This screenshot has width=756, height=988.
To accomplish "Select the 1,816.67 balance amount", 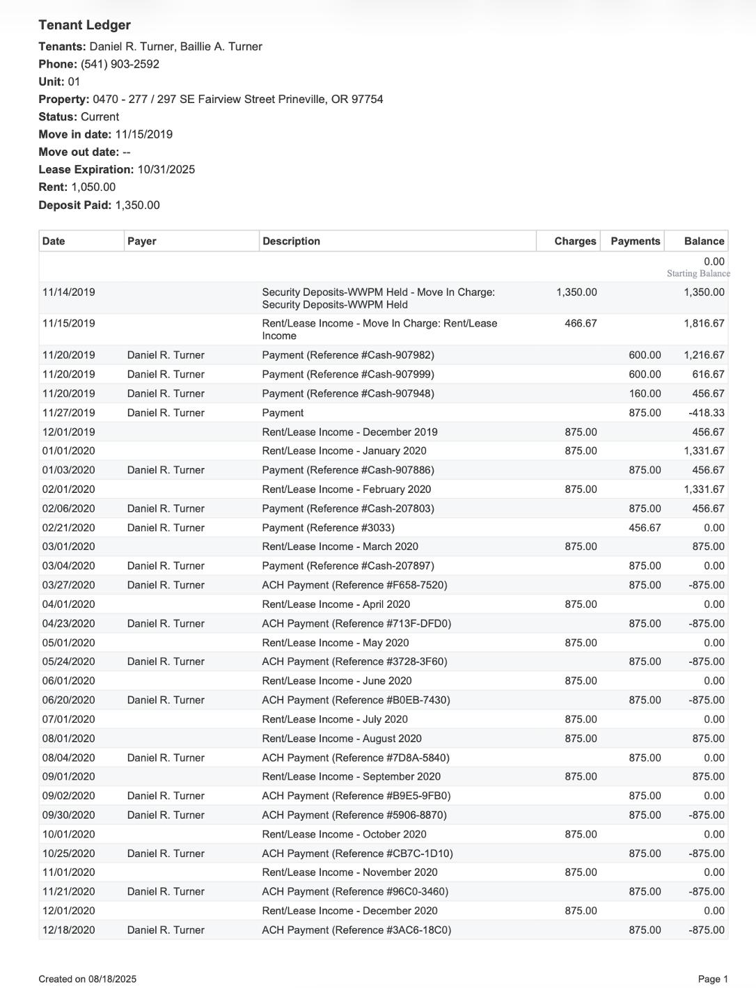I will pyautogui.click(x=704, y=323).
